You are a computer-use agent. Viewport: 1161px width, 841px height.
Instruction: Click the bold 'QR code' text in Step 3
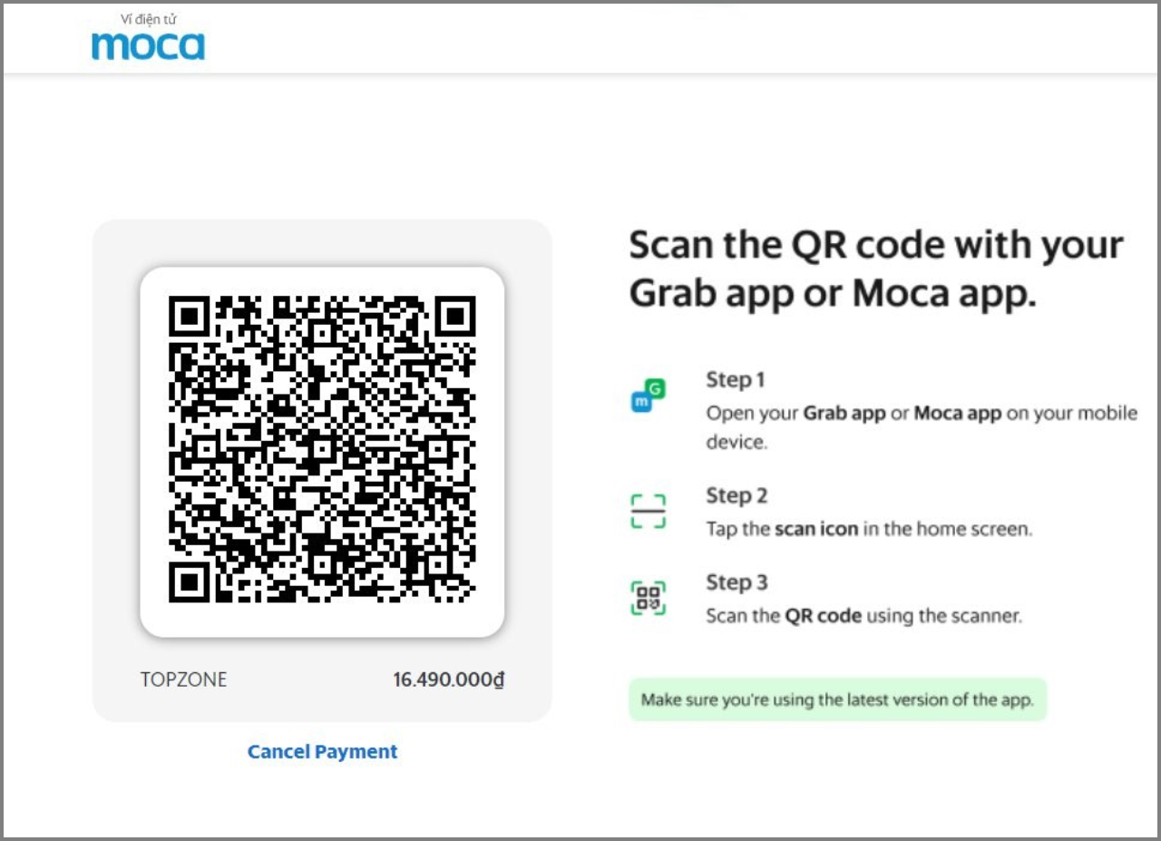pyautogui.click(x=824, y=616)
